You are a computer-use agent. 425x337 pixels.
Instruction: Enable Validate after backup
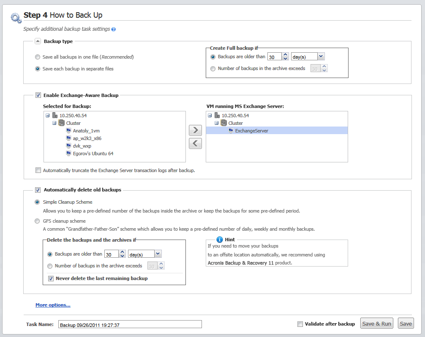(x=300, y=324)
